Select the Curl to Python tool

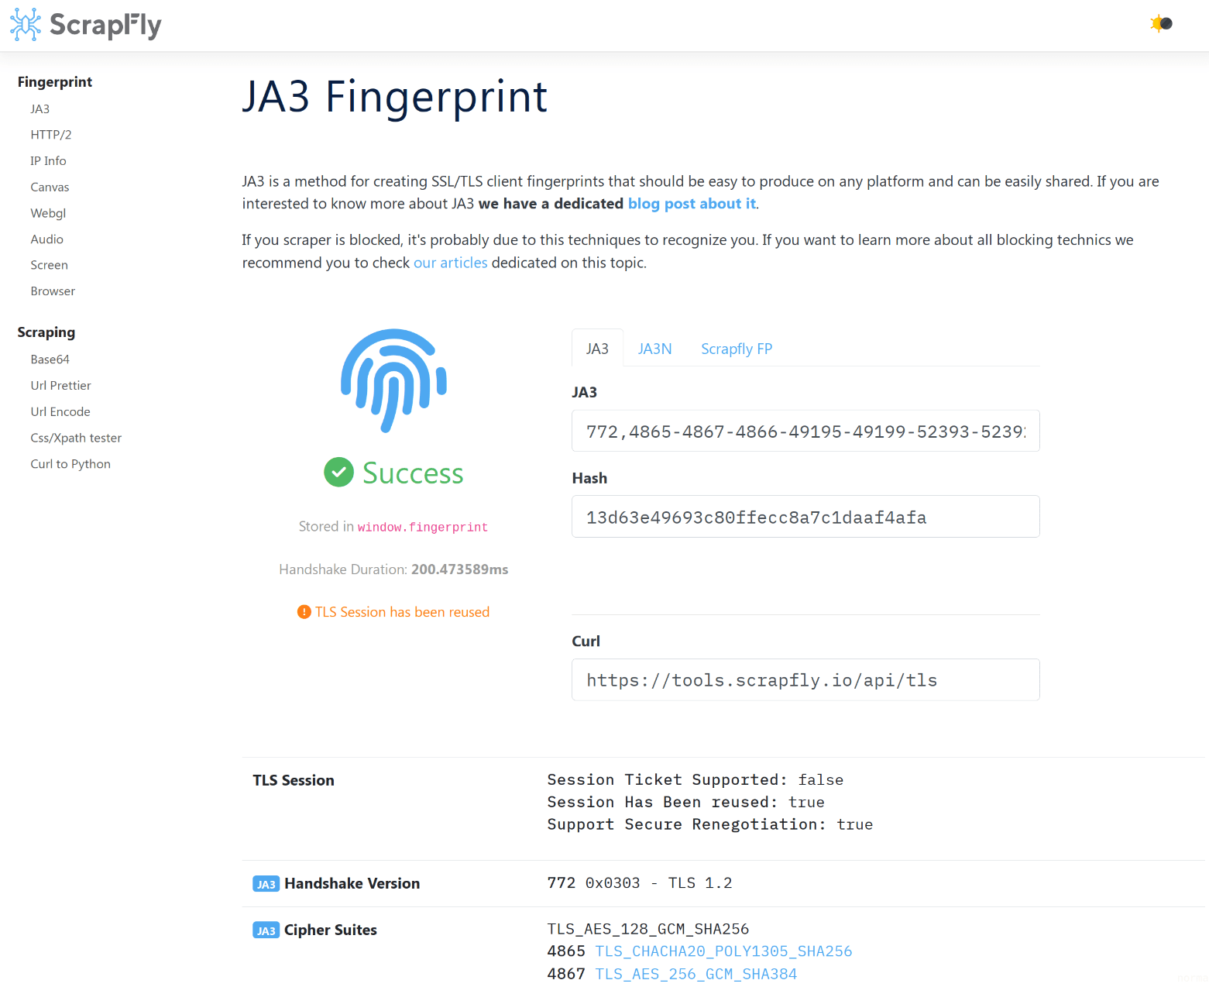click(x=70, y=463)
